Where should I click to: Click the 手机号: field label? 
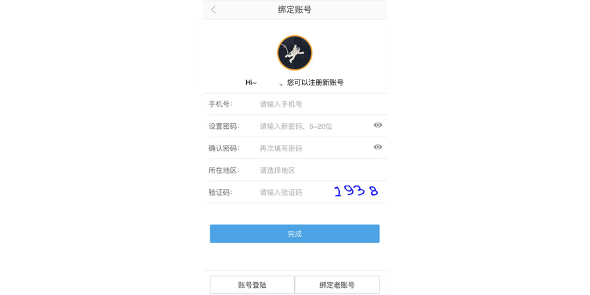point(221,105)
